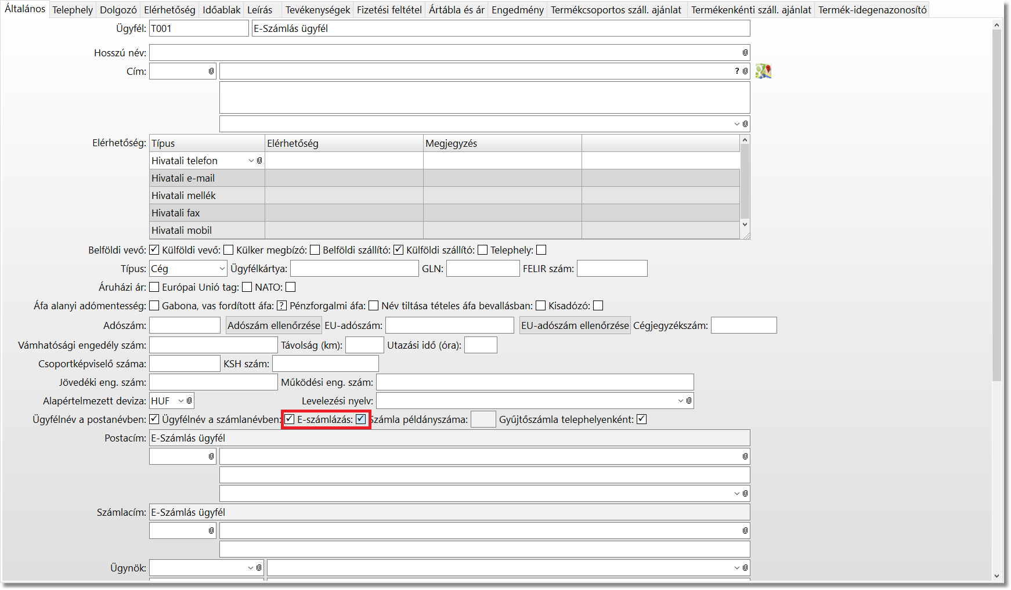Uncheck the Belföldi szállító checkbox
This screenshot has width=1011, height=590.
coord(399,250)
